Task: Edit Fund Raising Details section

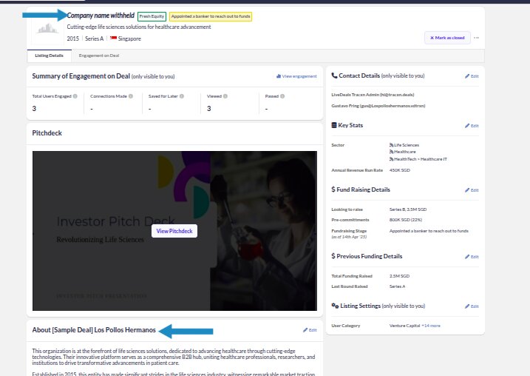Action: [472, 190]
